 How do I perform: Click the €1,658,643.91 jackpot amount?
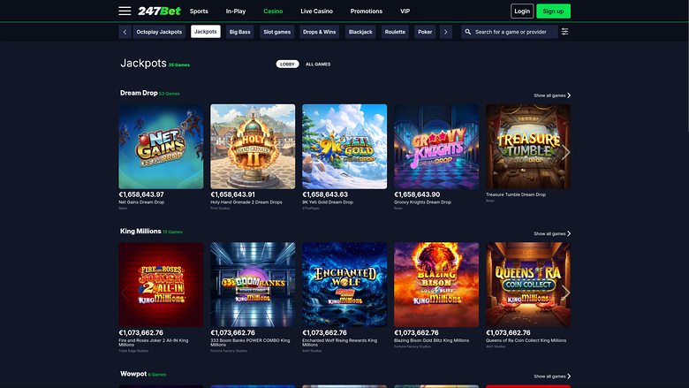click(x=233, y=194)
